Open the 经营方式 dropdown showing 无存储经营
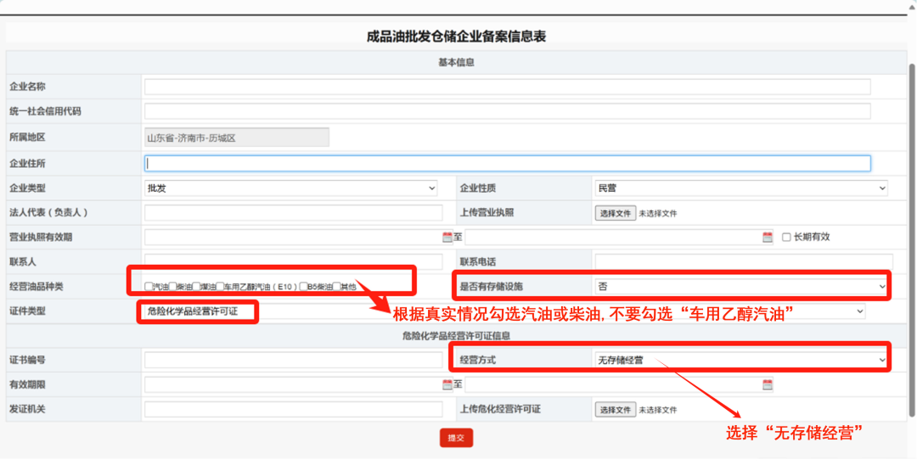The width and height of the screenshot is (917, 476). click(x=741, y=361)
